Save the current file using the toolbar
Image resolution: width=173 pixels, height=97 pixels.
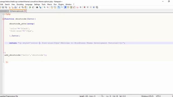[3, 7]
